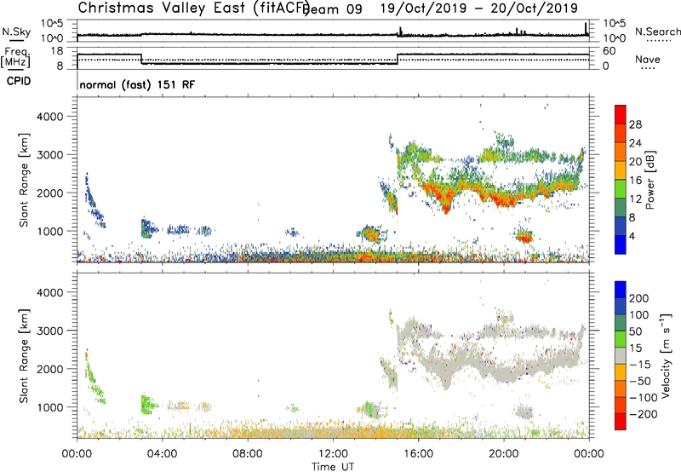The height and width of the screenshot is (472, 681).
Task: Pick the bright blue top swatch of velocity colorbar
Action: click(621, 290)
